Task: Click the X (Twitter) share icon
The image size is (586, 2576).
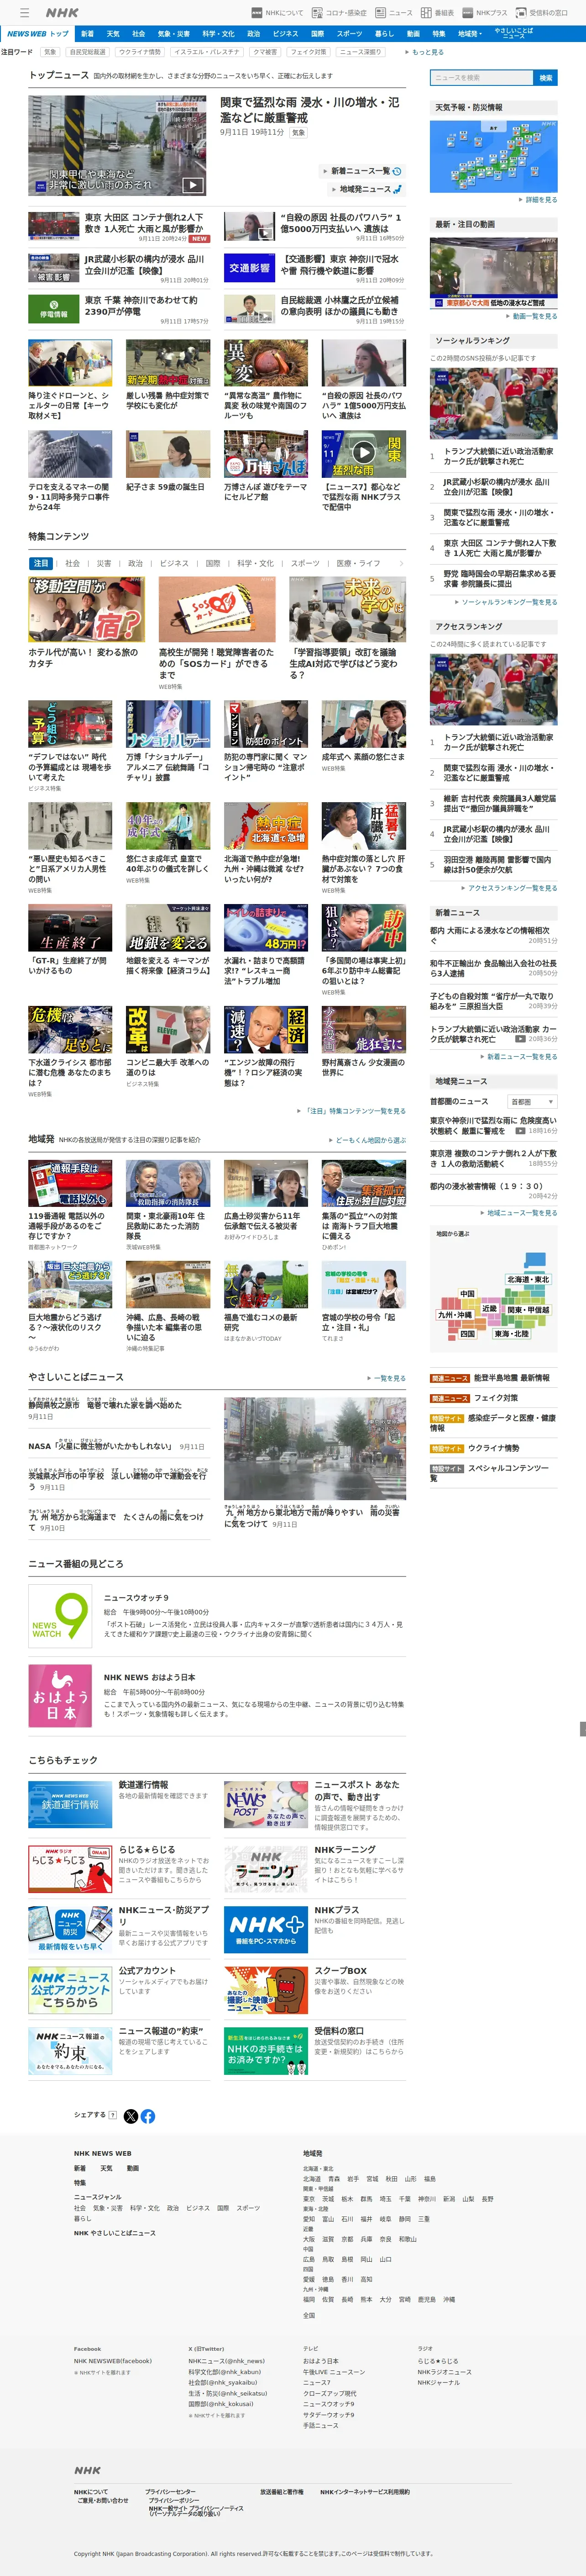Action: tap(131, 2115)
